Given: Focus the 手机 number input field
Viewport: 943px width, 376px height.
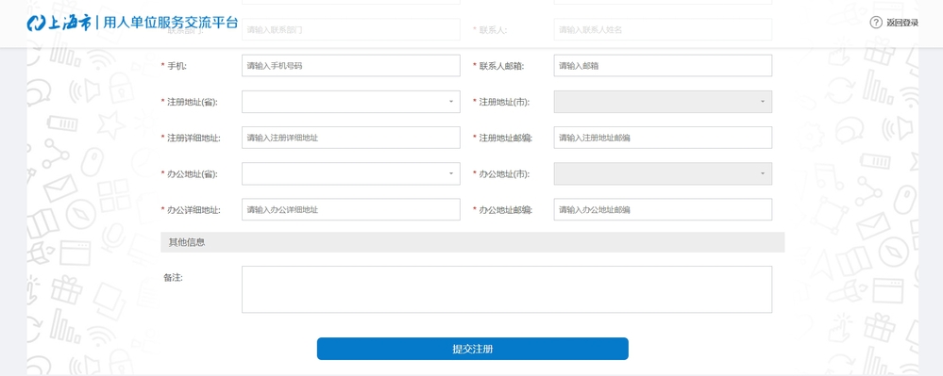Looking at the screenshot, I should (x=351, y=66).
